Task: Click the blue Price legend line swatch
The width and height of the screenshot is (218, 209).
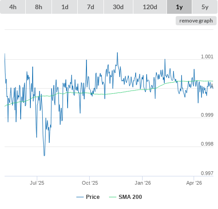Action: click(80, 197)
